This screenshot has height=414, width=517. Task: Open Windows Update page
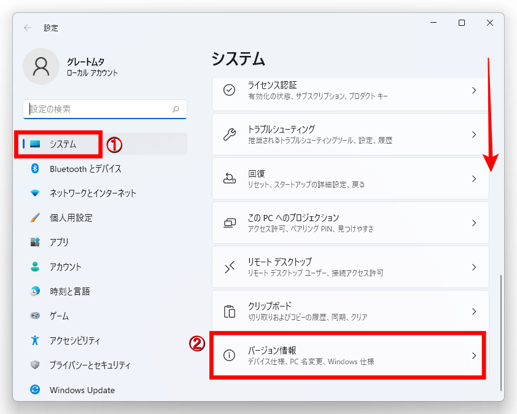coord(105,389)
